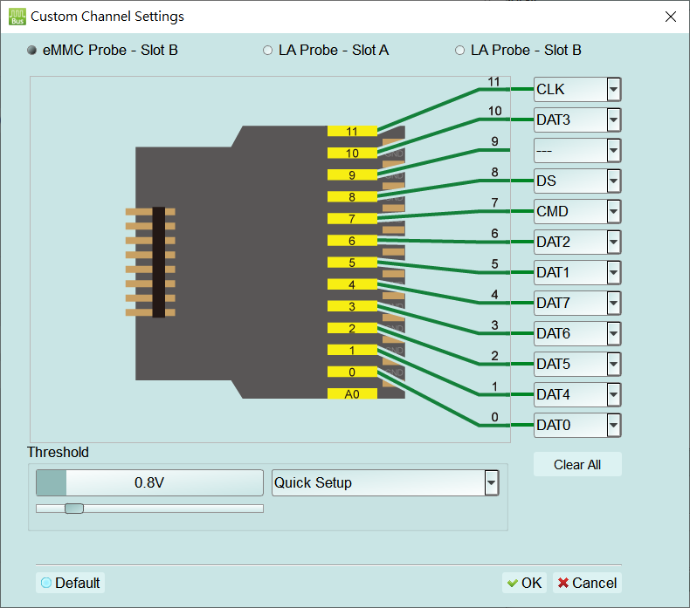Click yellow probe pin 7
This screenshot has height=608, width=690.
coord(352,218)
